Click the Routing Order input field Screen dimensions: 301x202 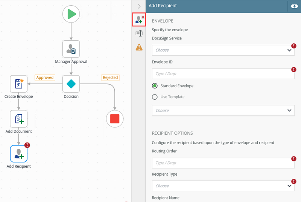(x=223, y=163)
